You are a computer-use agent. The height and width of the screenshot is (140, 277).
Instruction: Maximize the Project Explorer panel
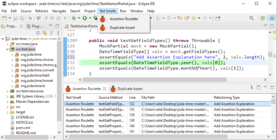coord(57,26)
